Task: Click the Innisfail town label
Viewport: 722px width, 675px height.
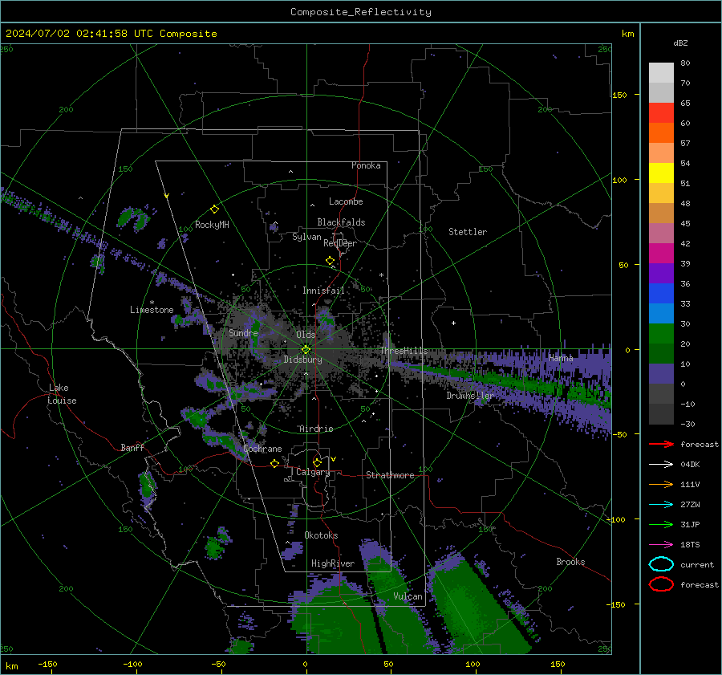Action: tap(323, 291)
